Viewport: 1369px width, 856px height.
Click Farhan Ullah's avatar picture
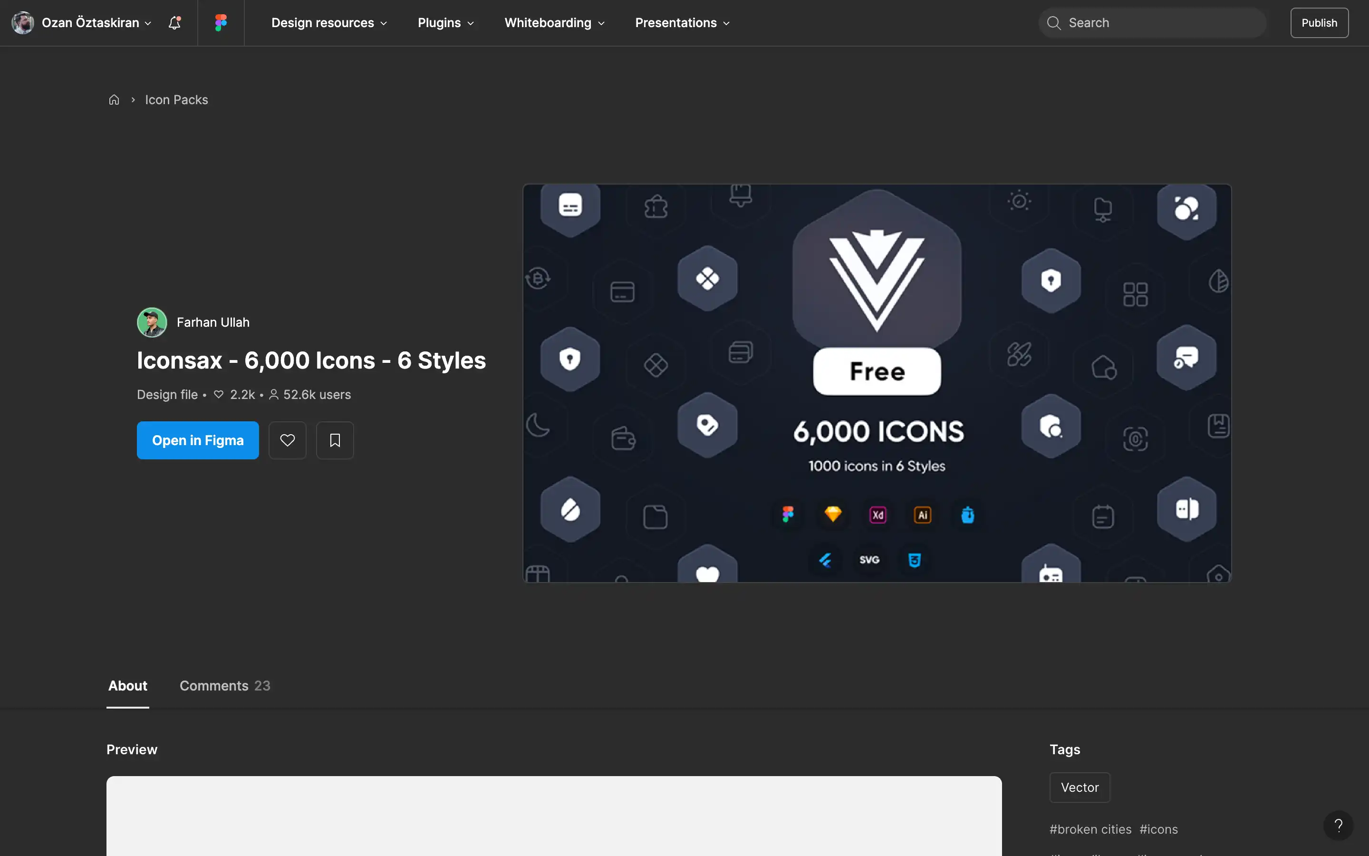pos(152,322)
